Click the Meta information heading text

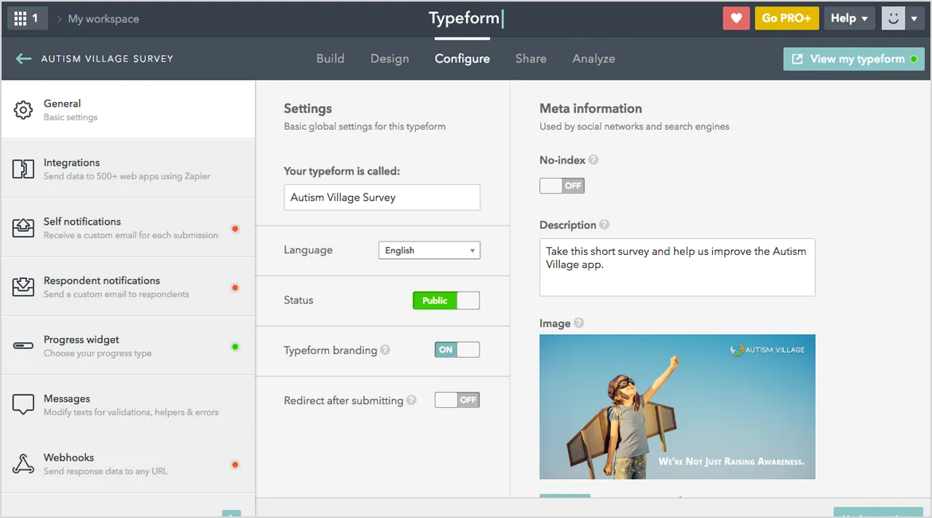pos(591,108)
